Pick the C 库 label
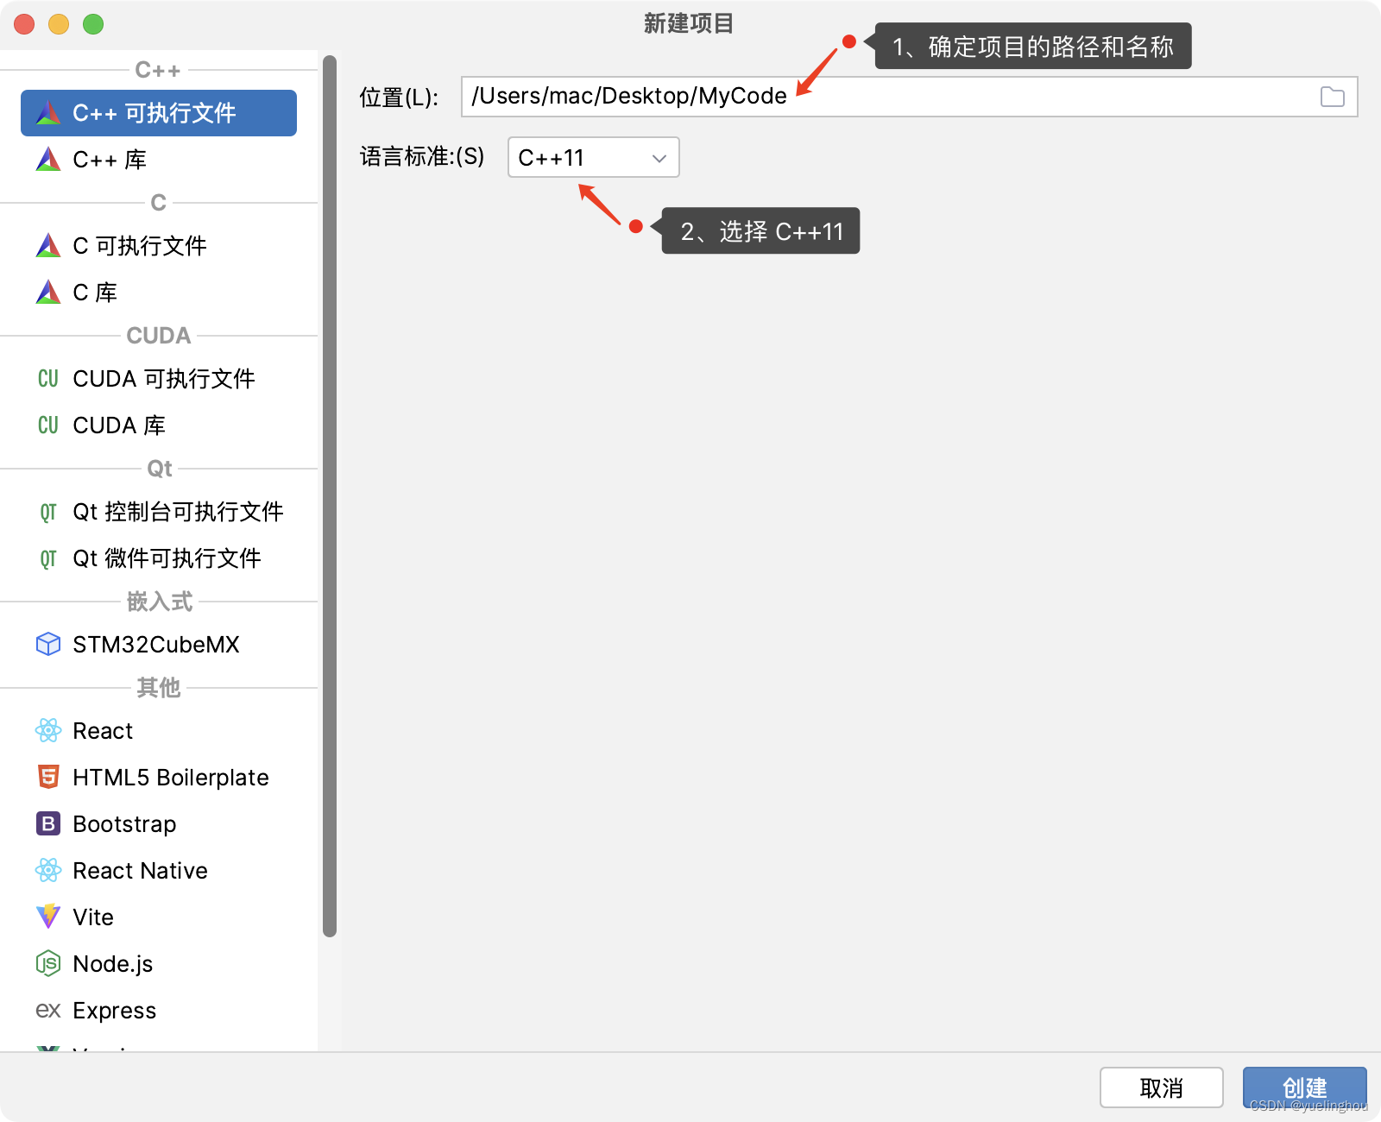The width and height of the screenshot is (1381, 1122). point(95,293)
